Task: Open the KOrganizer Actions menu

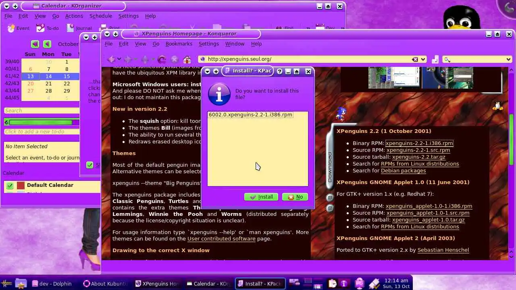Action: pyautogui.click(x=74, y=16)
